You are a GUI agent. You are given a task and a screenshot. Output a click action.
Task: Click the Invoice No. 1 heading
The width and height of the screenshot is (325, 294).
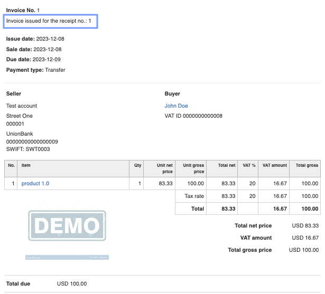(x=23, y=11)
